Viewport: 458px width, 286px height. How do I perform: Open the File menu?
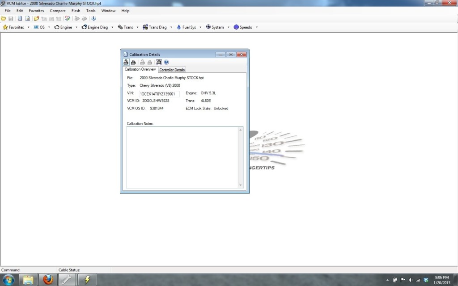coord(8,11)
